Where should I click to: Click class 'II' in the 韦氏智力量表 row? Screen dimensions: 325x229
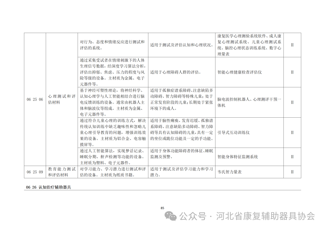292,172
